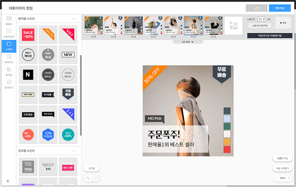Apply effect to all frames dark button

[x=270, y=35]
